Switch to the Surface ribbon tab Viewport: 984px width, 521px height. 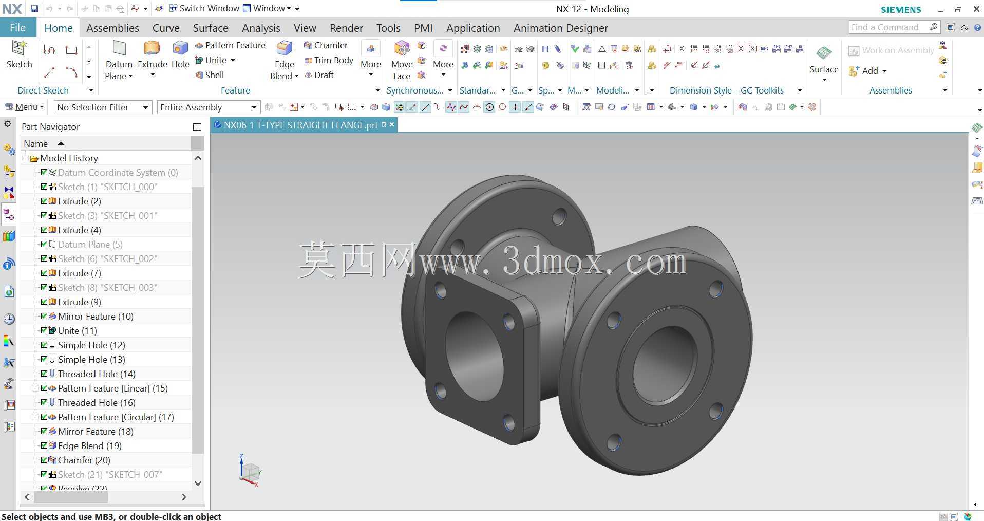click(211, 28)
